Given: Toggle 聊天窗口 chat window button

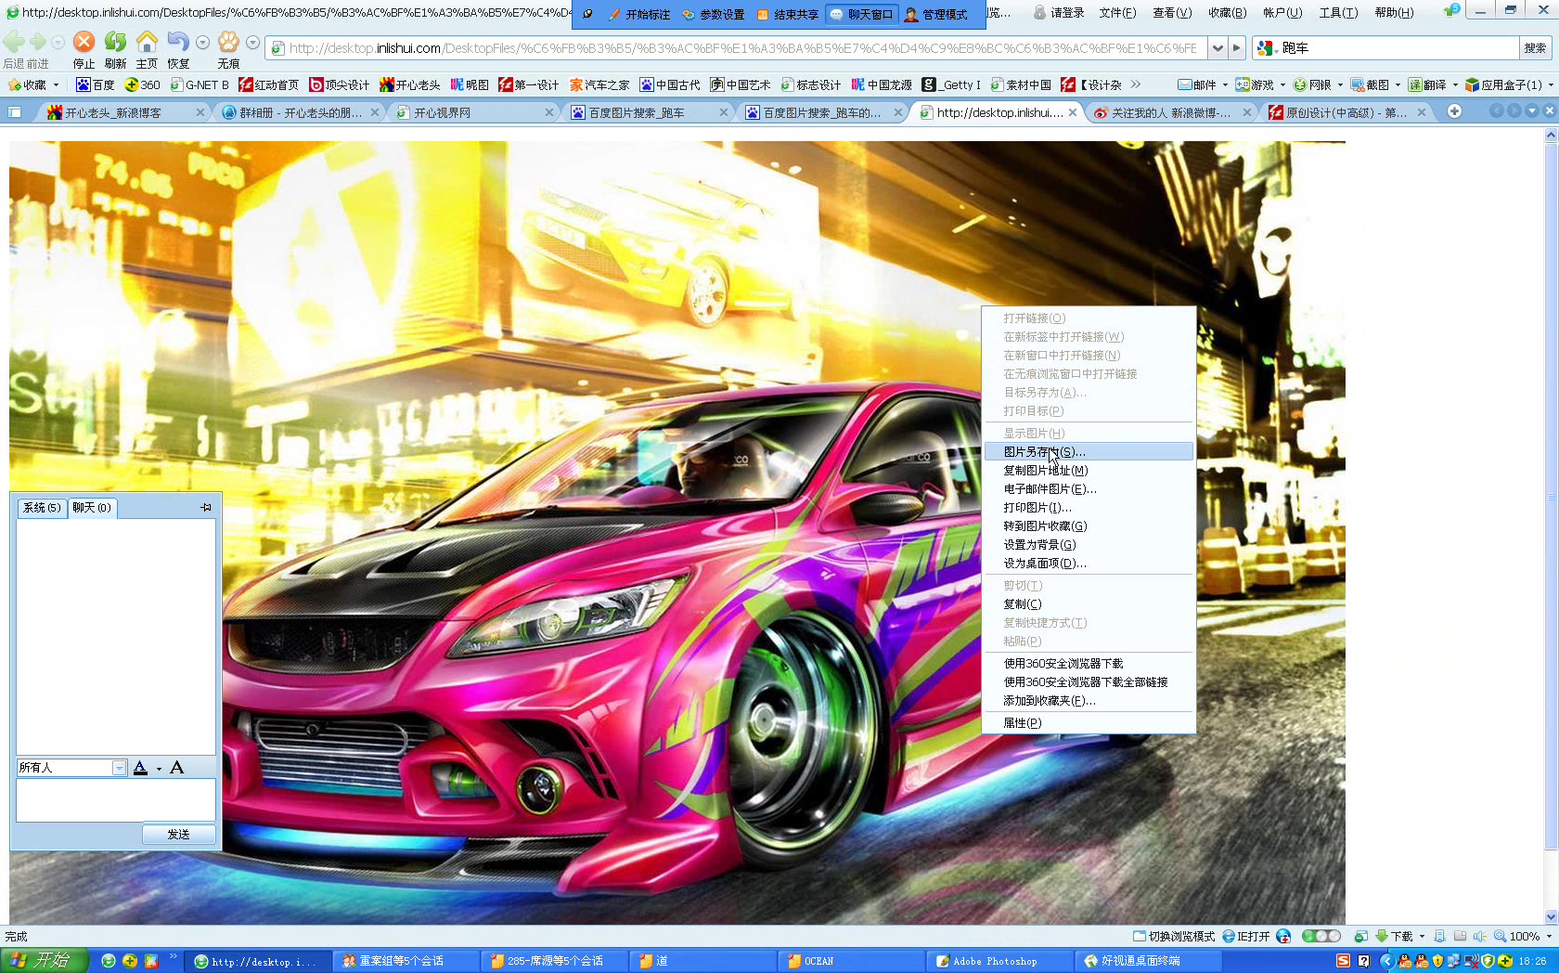Looking at the screenshot, I should [x=862, y=14].
